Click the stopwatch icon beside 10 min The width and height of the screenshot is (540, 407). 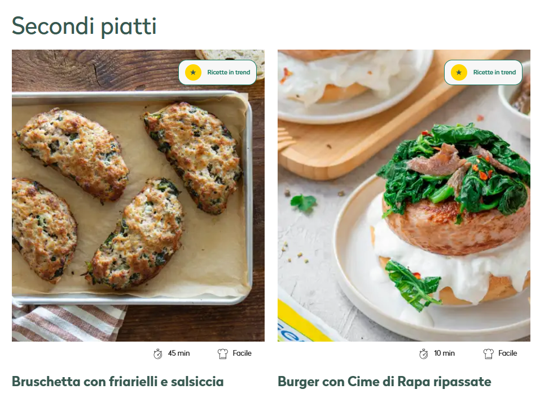[x=424, y=353]
